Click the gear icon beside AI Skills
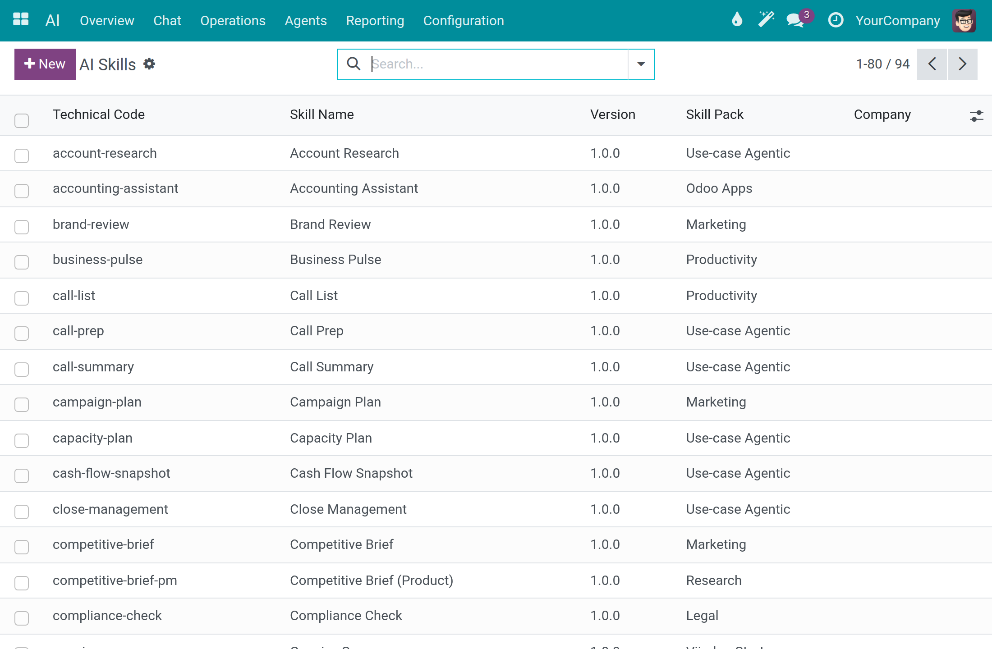Viewport: 992px width, 649px height. click(x=149, y=64)
